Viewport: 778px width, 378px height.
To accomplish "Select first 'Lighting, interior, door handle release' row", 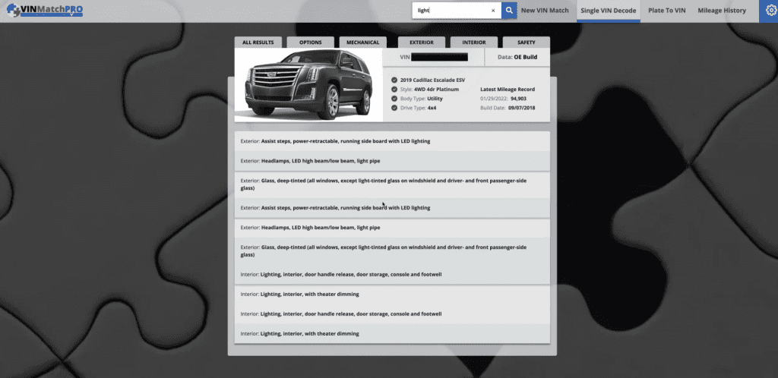I will point(392,275).
